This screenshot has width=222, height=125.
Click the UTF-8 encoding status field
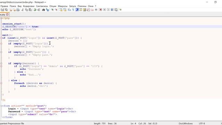202,124
